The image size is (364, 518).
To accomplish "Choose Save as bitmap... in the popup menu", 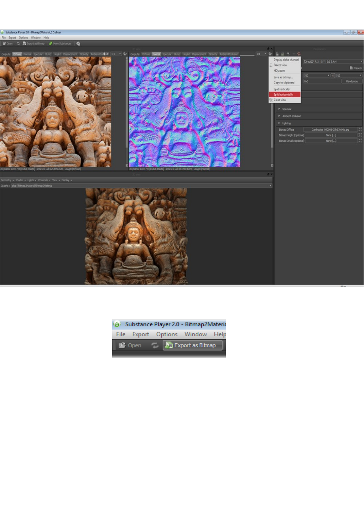I will pos(285,77).
